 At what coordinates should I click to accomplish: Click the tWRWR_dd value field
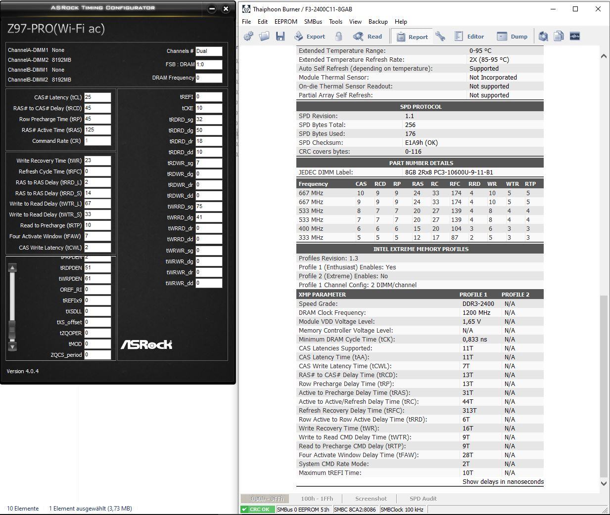point(209,283)
